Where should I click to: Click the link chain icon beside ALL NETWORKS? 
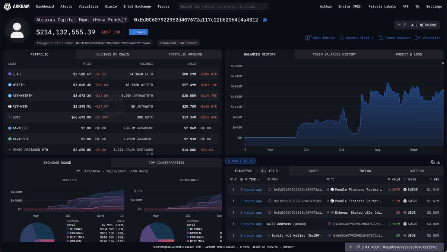[404, 25]
